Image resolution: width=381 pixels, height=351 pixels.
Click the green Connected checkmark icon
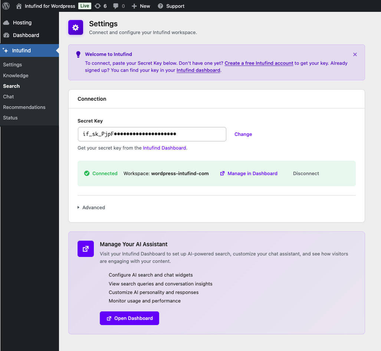tap(87, 173)
